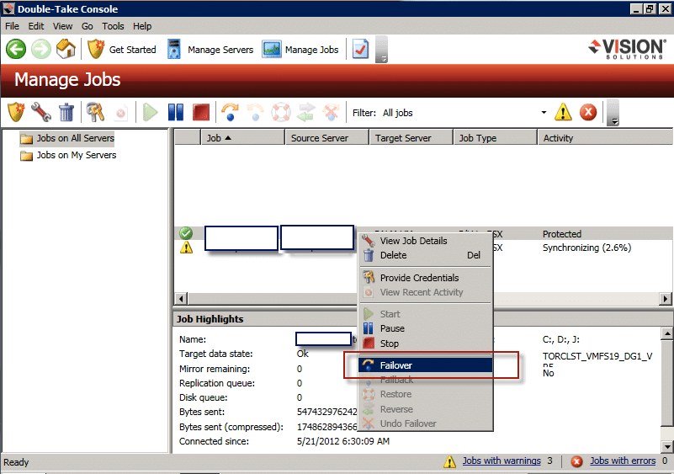Click the Restore lifebuoy toolbar icon

pos(281,113)
